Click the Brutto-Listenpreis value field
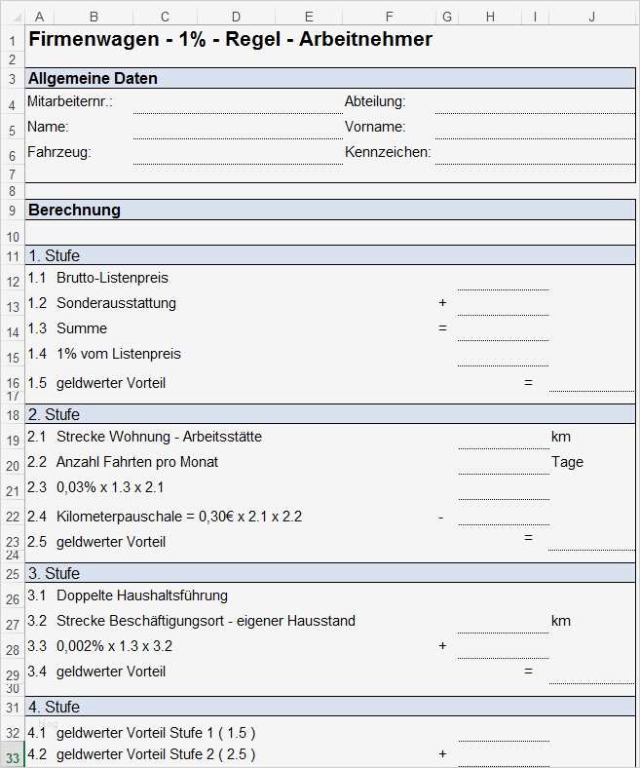 tap(503, 279)
